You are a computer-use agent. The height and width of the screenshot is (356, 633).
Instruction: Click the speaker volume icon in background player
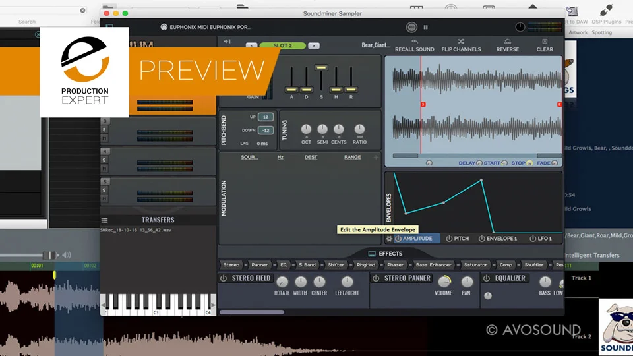click(67, 255)
